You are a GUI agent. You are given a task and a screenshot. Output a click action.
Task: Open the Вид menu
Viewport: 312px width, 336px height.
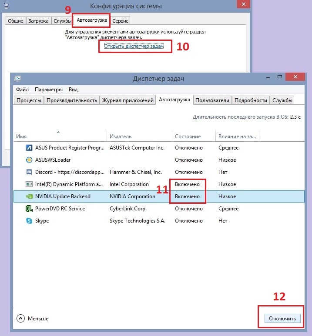(73, 90)
